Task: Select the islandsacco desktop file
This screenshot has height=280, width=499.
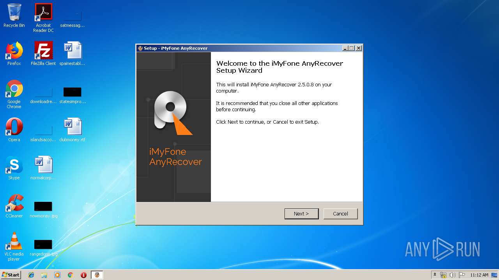Action: pos(43,133)
